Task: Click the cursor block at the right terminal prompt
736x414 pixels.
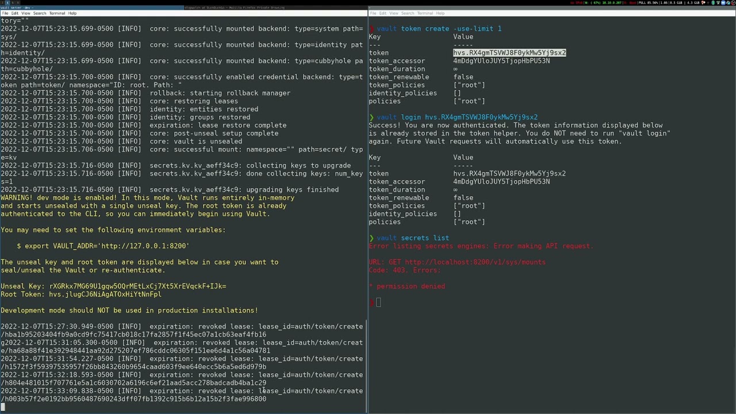Action: click(378, 302)
